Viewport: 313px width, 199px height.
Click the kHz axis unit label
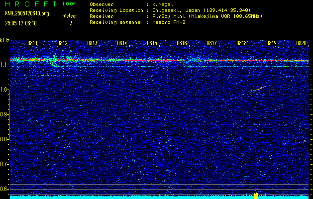point(4,40)
